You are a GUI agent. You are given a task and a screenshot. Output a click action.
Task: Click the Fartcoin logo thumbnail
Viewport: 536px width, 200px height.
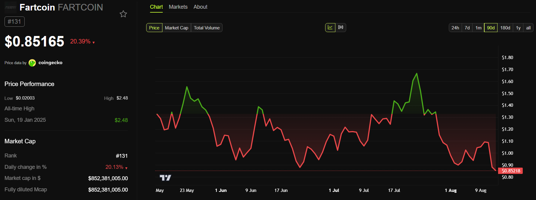[x=11, y=7]
